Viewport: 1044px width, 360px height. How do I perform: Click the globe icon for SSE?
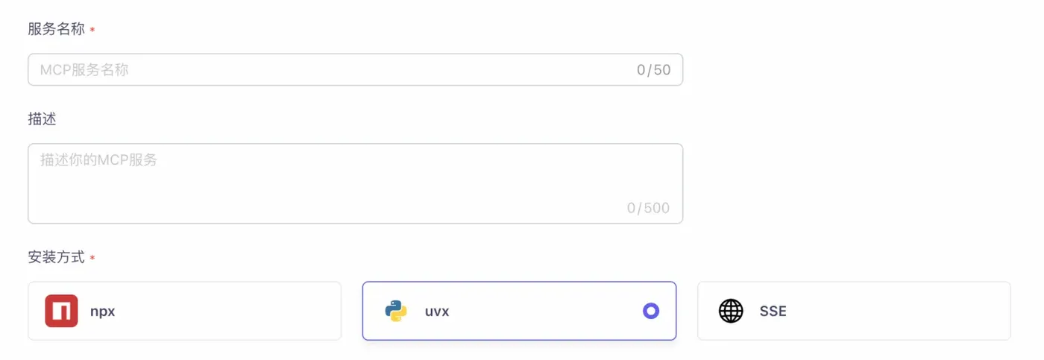731,311
